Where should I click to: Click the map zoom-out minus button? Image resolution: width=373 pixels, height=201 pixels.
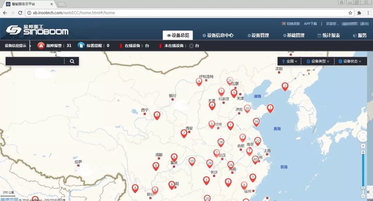[x=363, y=188]
